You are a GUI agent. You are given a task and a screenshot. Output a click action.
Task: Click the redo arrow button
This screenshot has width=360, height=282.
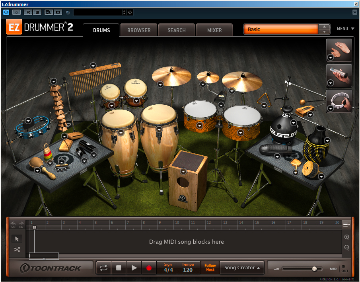tap(21, 224)
